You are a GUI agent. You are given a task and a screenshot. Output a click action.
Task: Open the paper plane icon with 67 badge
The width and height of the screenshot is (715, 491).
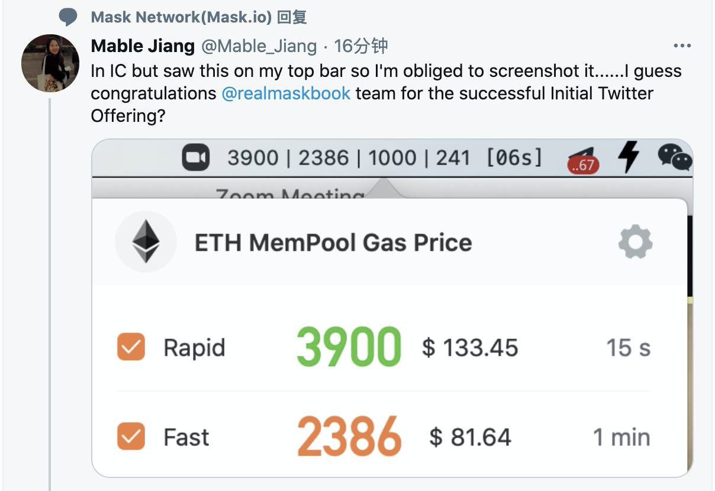(583, 160)
